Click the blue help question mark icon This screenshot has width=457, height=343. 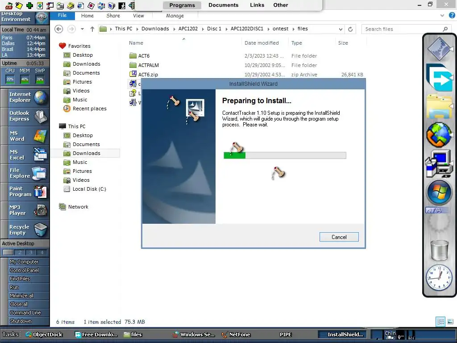(x=452, y=16)
